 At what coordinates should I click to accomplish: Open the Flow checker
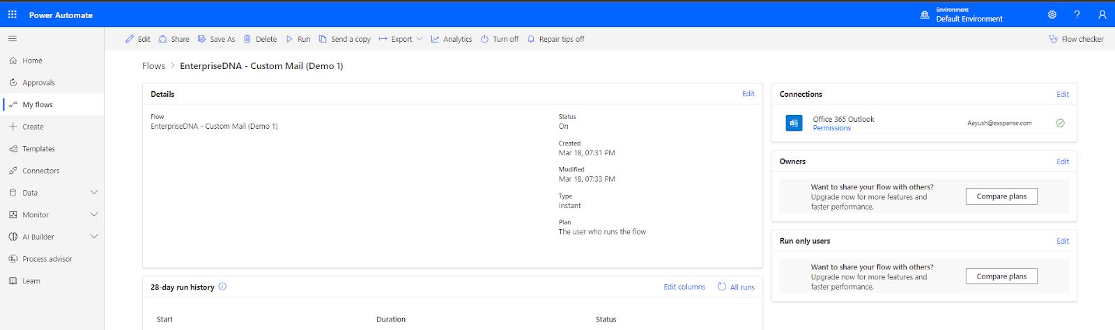click(x=1077, y=39)
